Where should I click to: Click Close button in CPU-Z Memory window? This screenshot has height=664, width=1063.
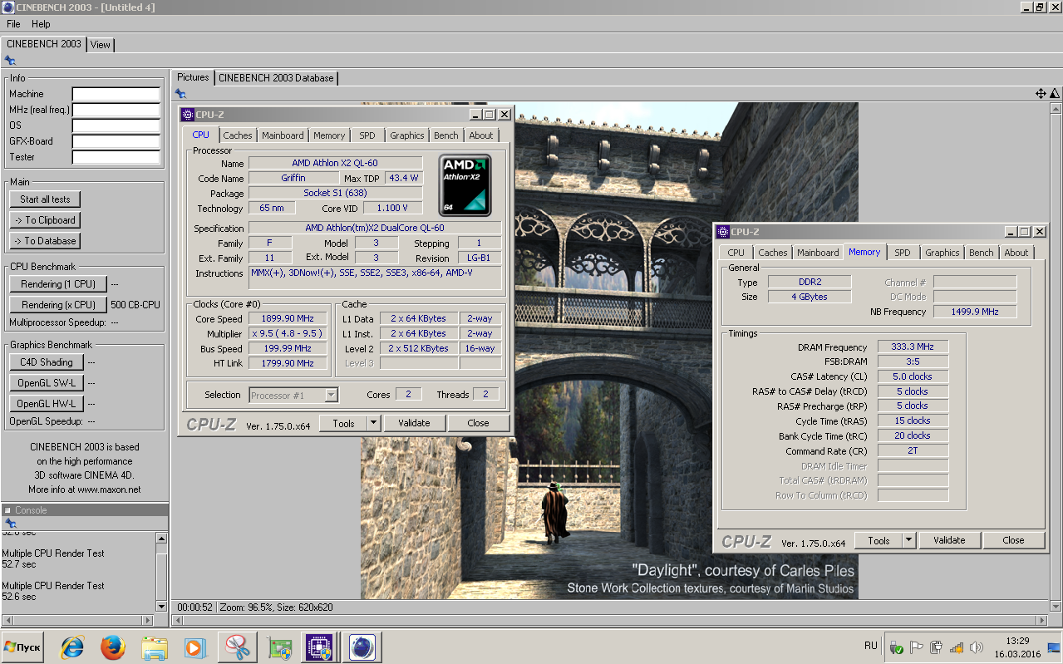pos(1013,540)
